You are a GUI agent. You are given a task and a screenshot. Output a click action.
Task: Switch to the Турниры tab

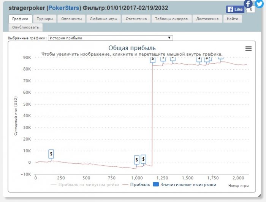45,19
